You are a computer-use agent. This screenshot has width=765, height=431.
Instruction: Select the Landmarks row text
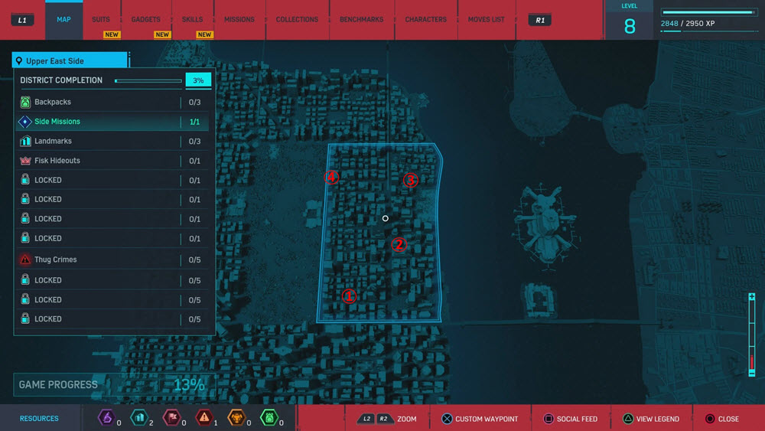click(x=54, y=141)
